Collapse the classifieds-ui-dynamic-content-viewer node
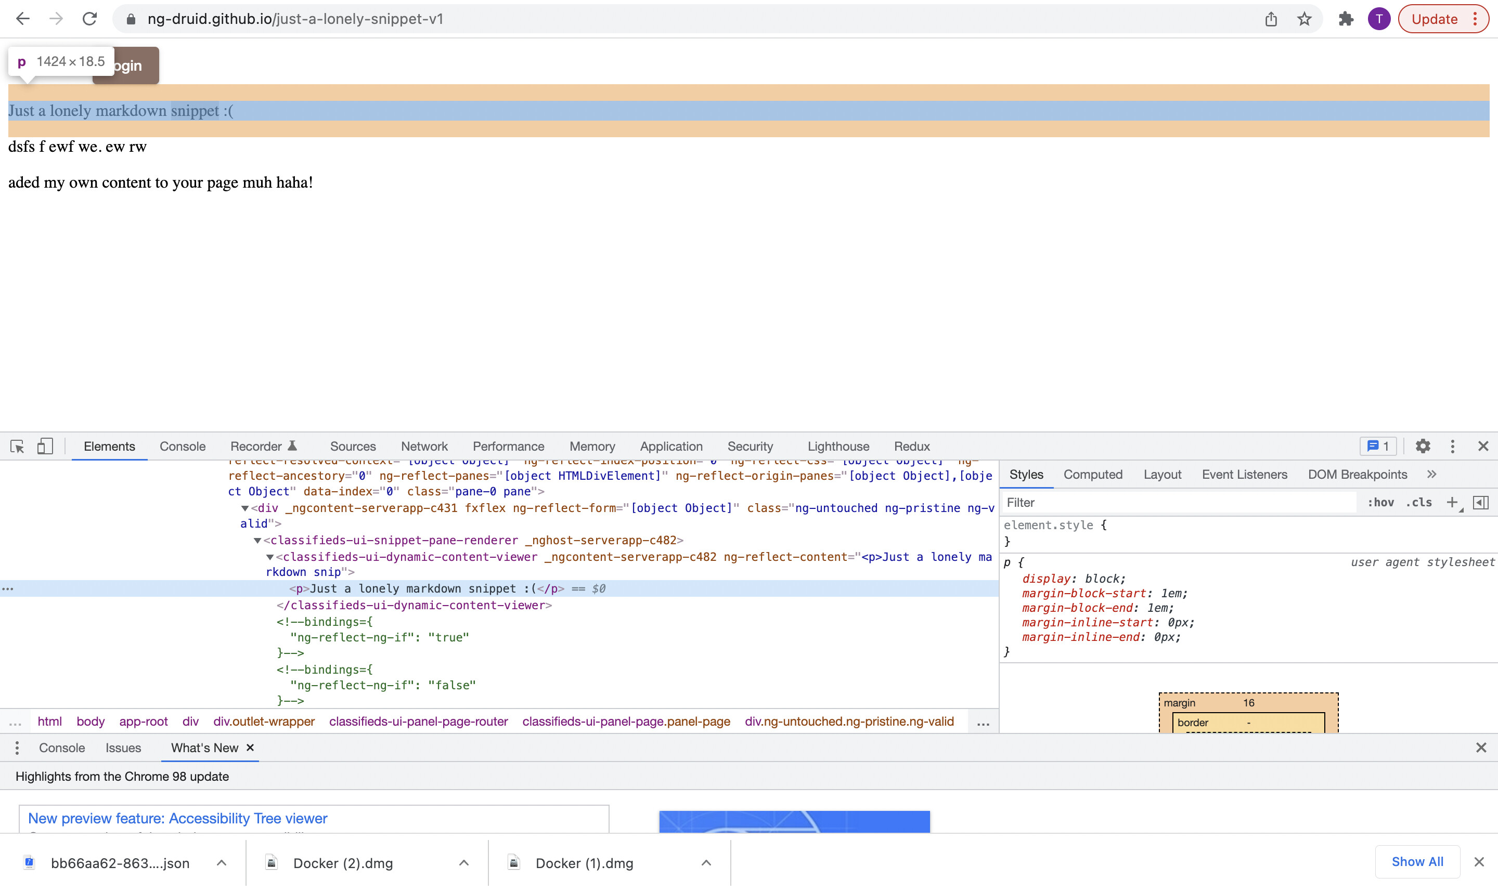The width and height of the screenshot is (1498, 892). tap(270, 557)
